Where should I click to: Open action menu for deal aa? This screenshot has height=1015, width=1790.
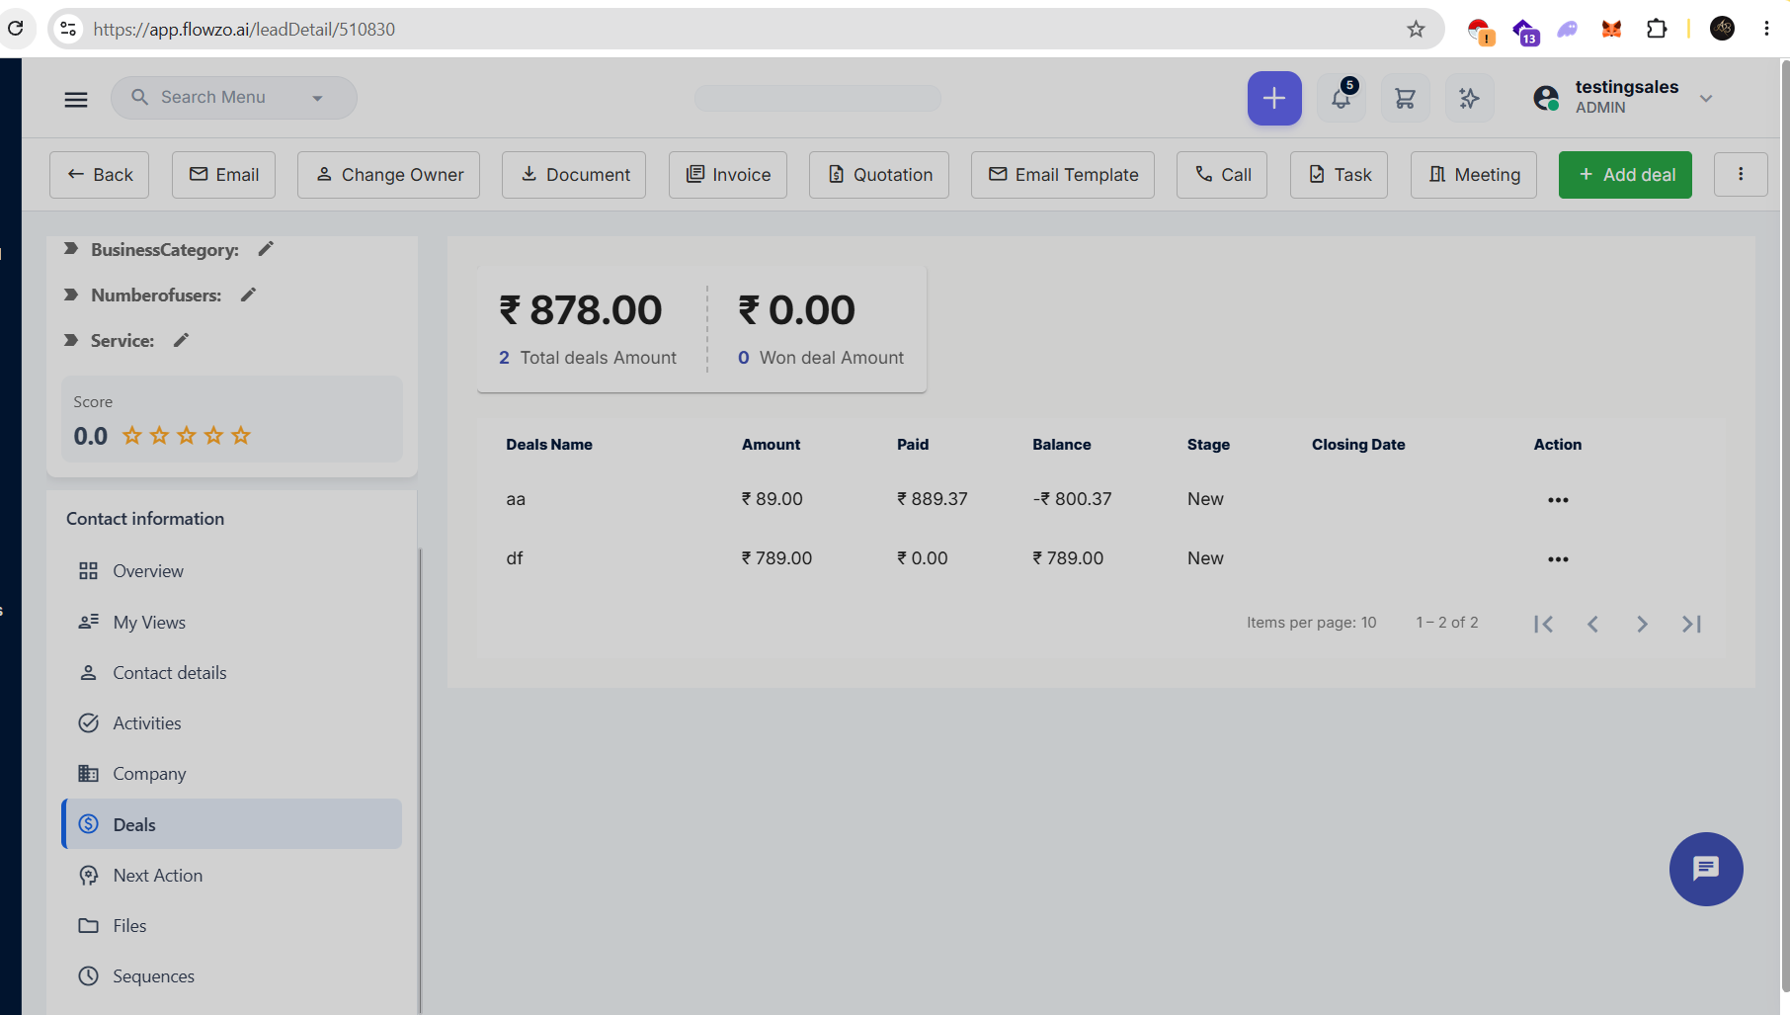click(x=1558, y=500)
